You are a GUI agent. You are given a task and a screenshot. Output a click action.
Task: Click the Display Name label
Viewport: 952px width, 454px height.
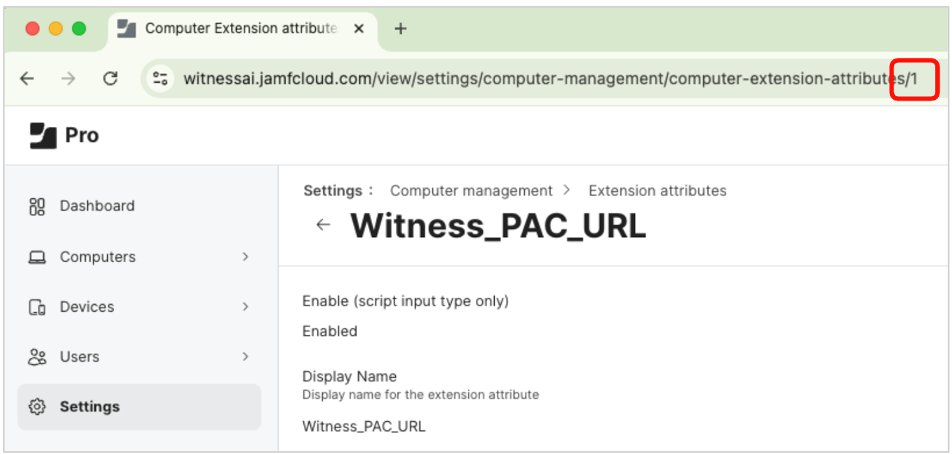coord(349,377)
